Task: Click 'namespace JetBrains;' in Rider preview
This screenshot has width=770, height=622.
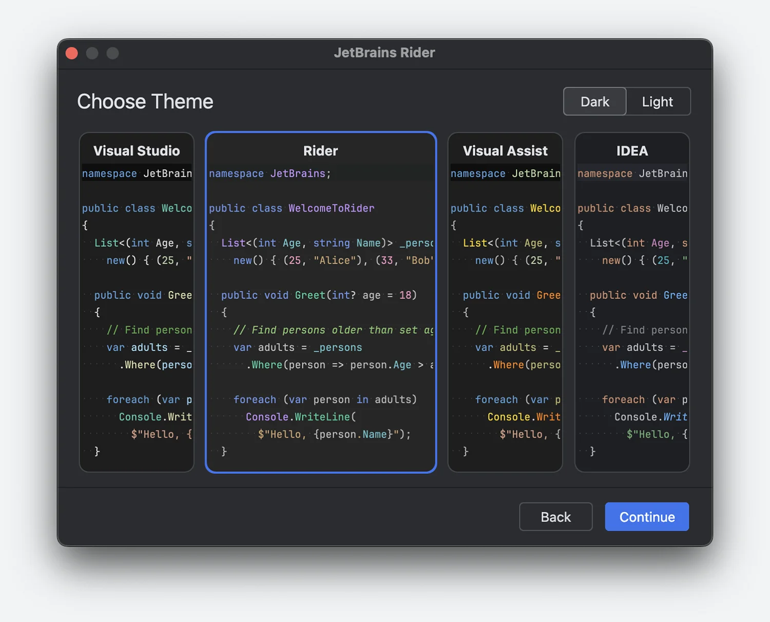Action: (x=270, y=173)
